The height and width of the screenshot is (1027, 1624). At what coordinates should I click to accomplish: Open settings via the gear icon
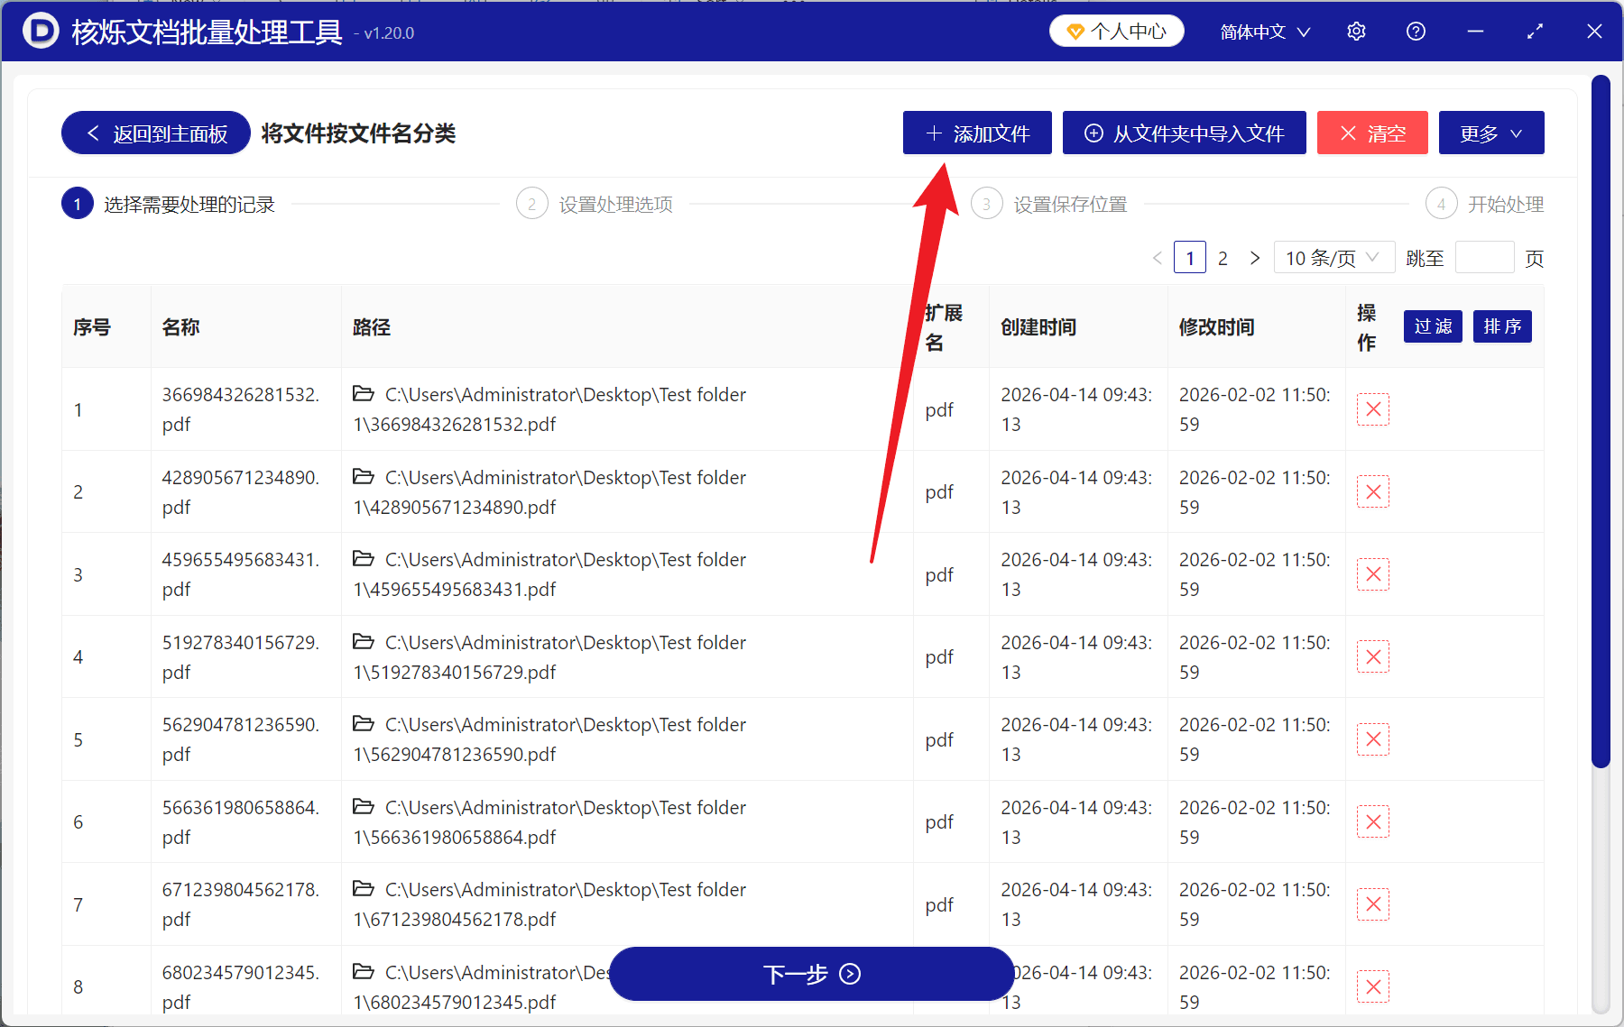pos(1356,31)
